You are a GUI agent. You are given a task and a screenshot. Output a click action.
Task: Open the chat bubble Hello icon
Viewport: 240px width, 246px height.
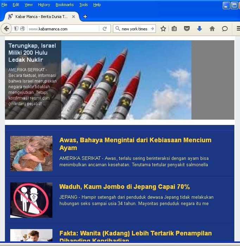pos(225,29)
